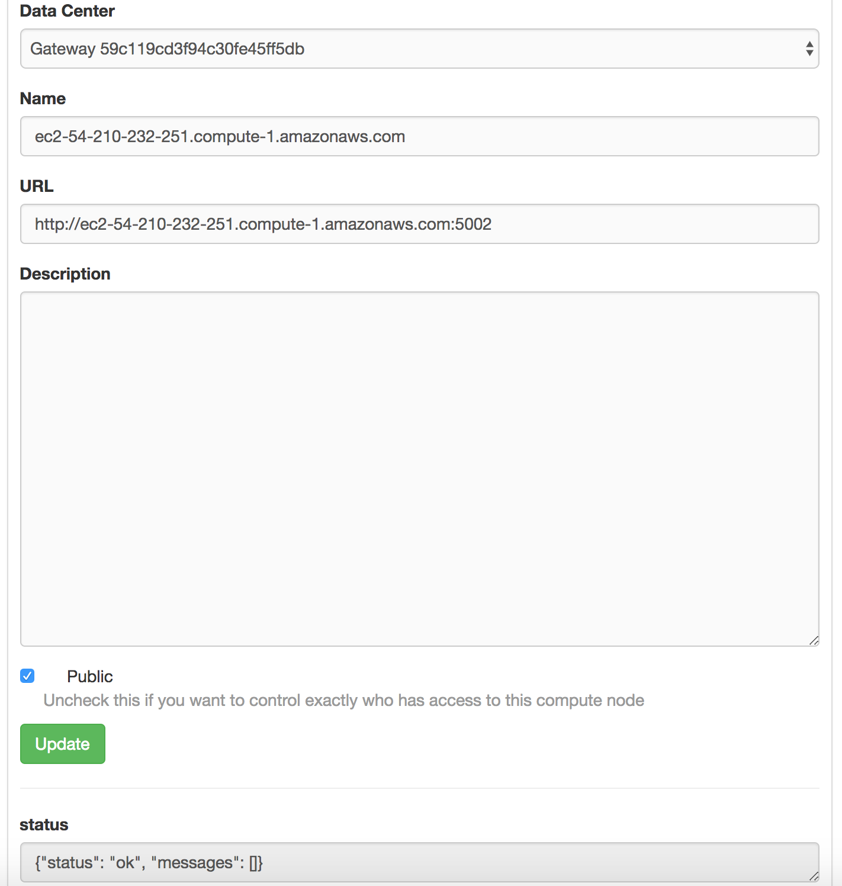Uncheck the Public checkbox
842x886 pixels.
pos(27,676)
